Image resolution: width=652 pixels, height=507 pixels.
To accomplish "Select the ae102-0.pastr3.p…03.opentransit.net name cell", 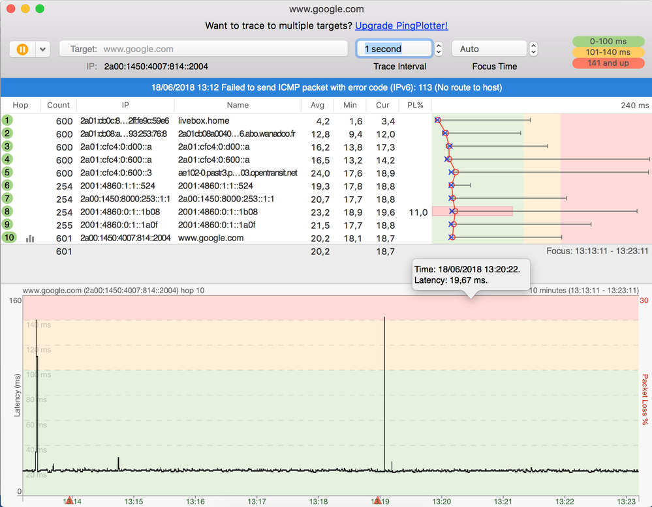I will pyautogui.click(x=238, y=173).
